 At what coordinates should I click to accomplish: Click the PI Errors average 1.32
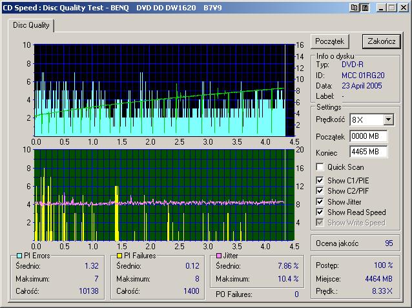point(92,265)
